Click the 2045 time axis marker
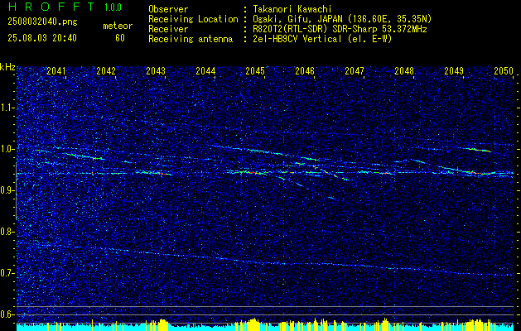This screenshot has height=331, width=521. pyautogui.click(x=255, y=71)
